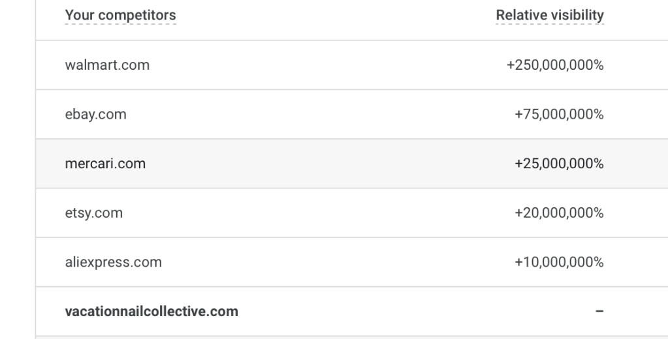Click the empty middle of the walmart.com row
Viewport: 668px width, 339px height.
click(326, 65)
